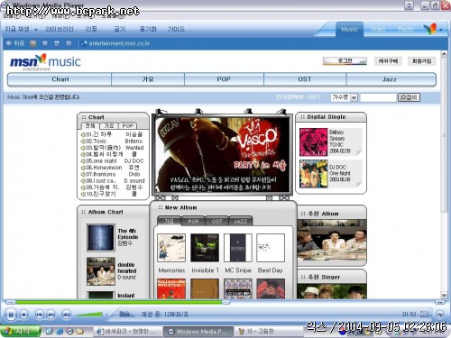
Task: Open the 가이드 tab
Action: pos(176,29)
